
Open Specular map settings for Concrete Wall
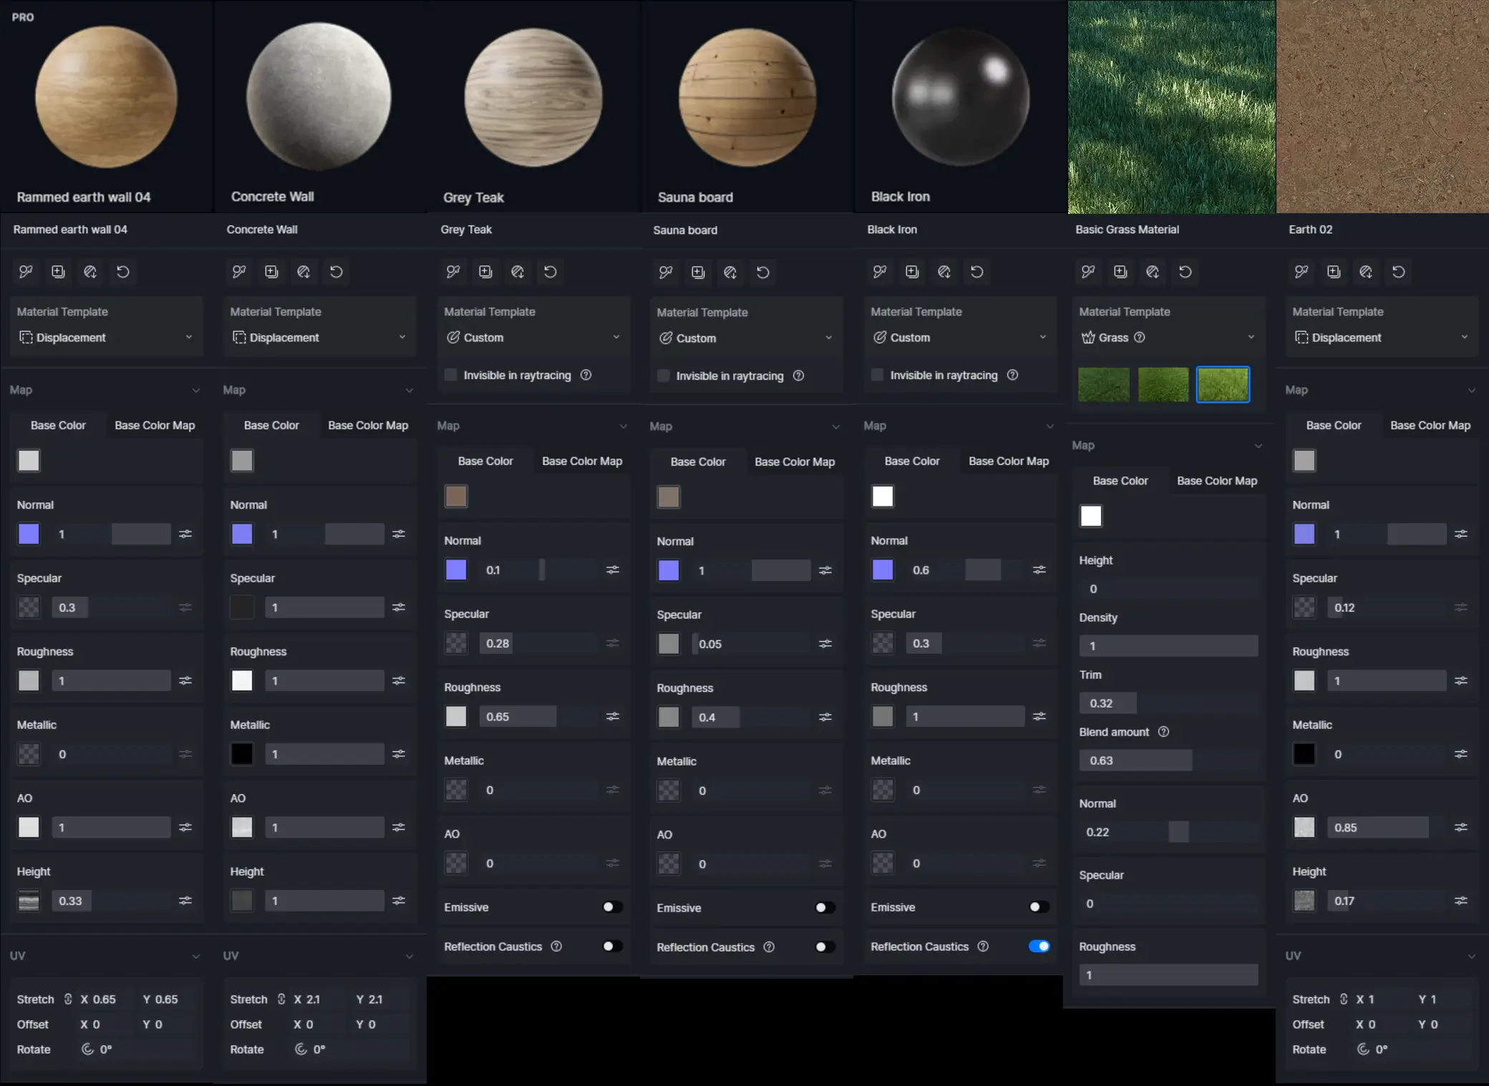399,607
